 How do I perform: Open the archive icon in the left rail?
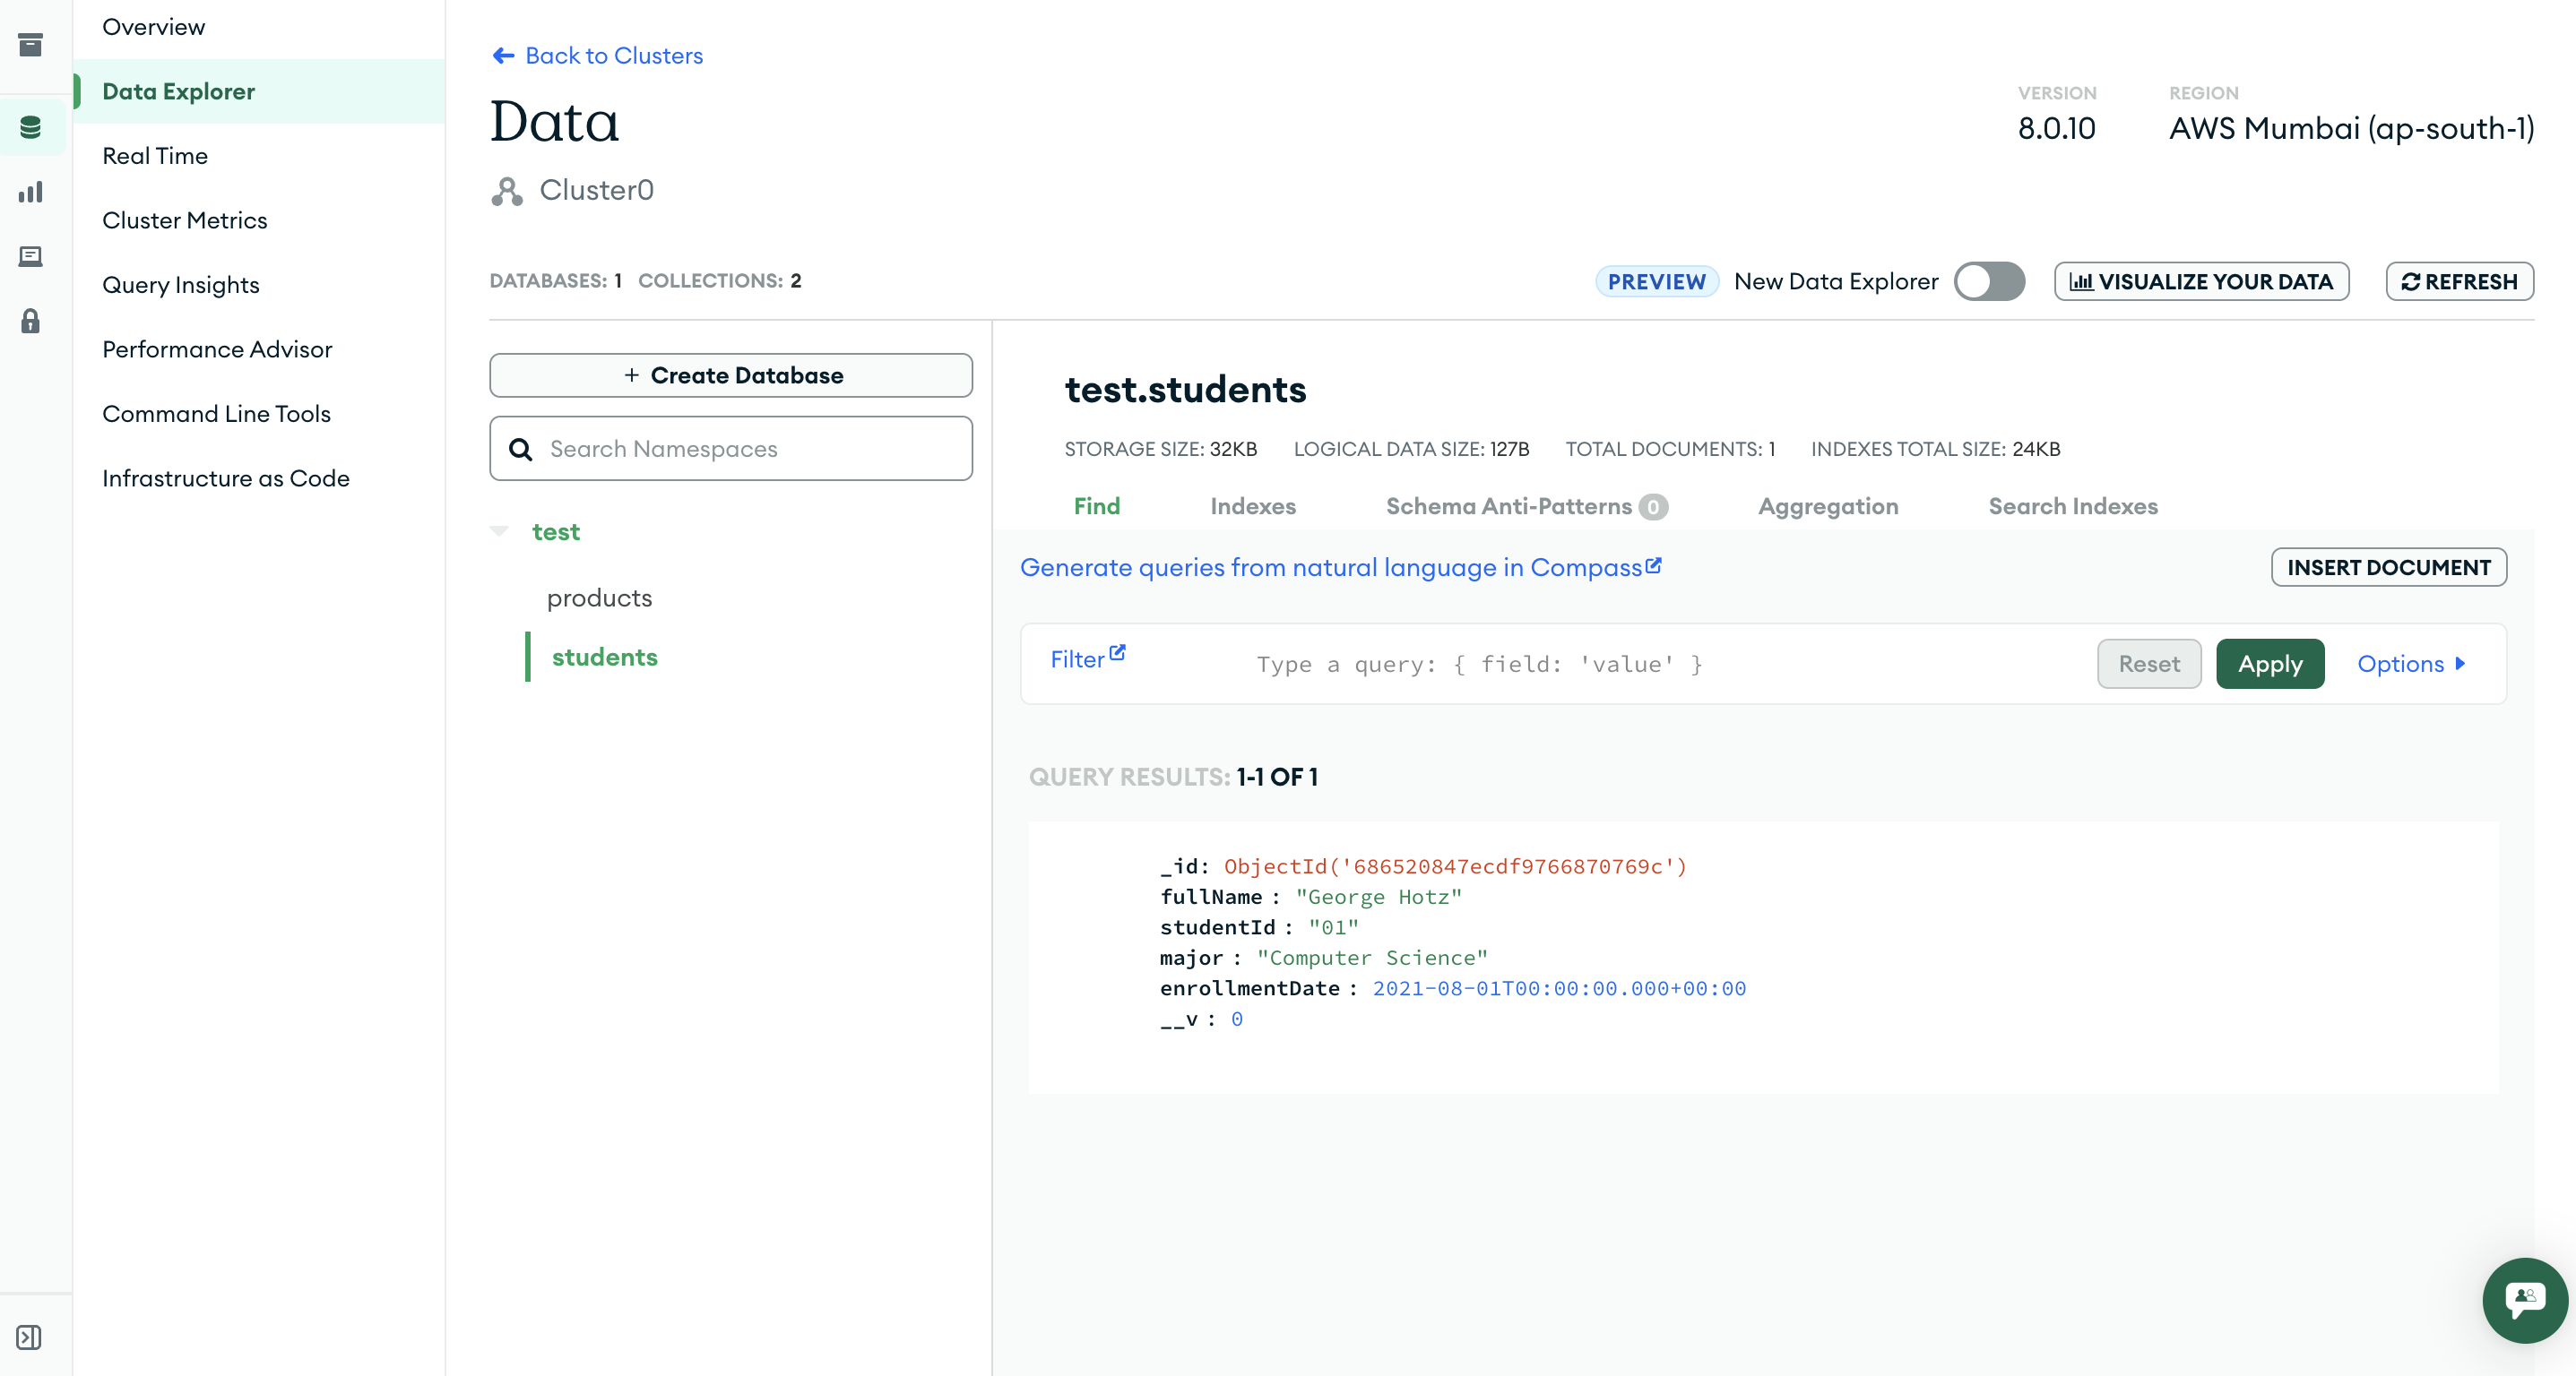point(30,45)
